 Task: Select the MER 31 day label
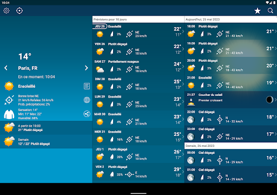(x=100, y=132)
